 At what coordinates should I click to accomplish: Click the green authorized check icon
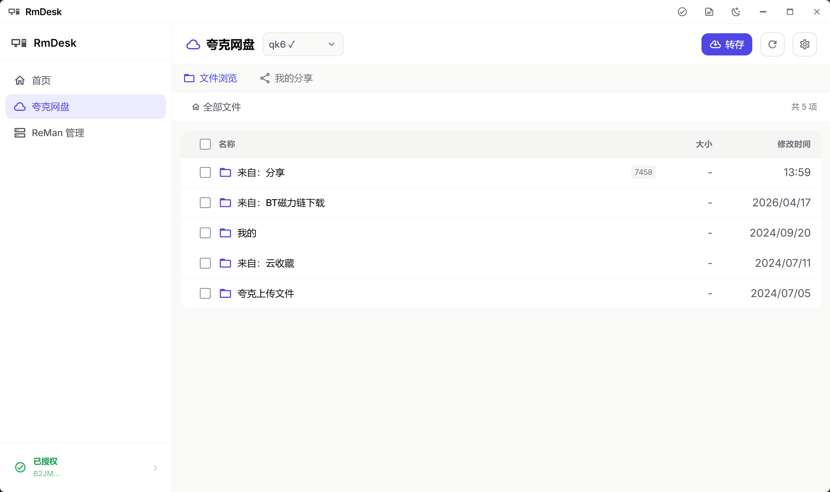(x=21, y=467)
